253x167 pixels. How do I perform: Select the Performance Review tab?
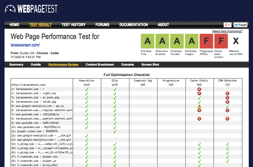tap(63, 65)
